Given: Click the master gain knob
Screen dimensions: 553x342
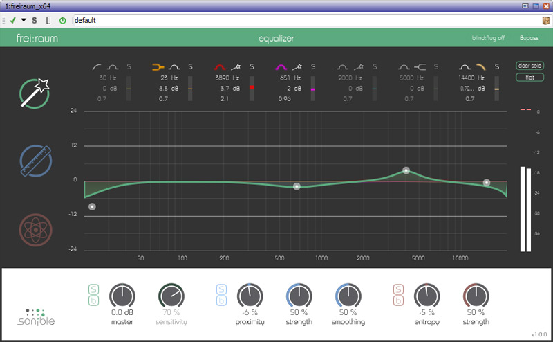Looking at the screenshot, I should point(122,296).
